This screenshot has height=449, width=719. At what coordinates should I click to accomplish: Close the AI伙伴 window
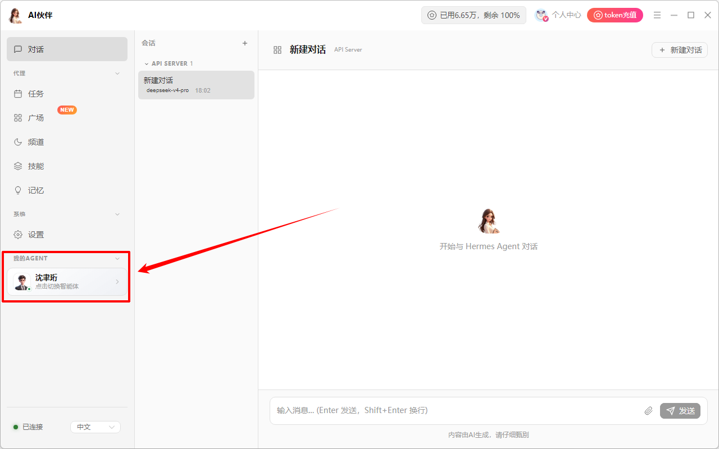[x=708, y=15]
